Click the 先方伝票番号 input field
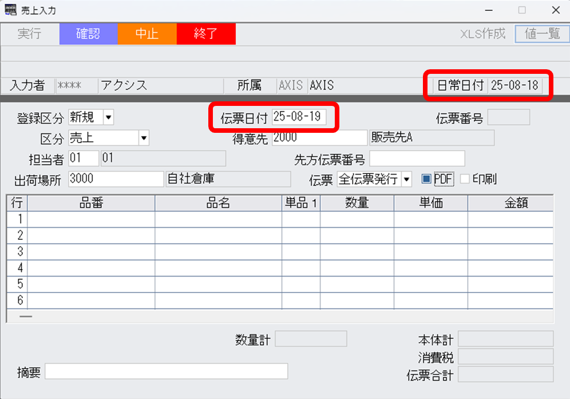This screenshot has height=399, width=570. (417, 158)
